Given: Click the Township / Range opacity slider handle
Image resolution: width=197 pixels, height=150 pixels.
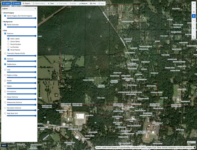Looking at the screenshot, I should coord(35,56).
